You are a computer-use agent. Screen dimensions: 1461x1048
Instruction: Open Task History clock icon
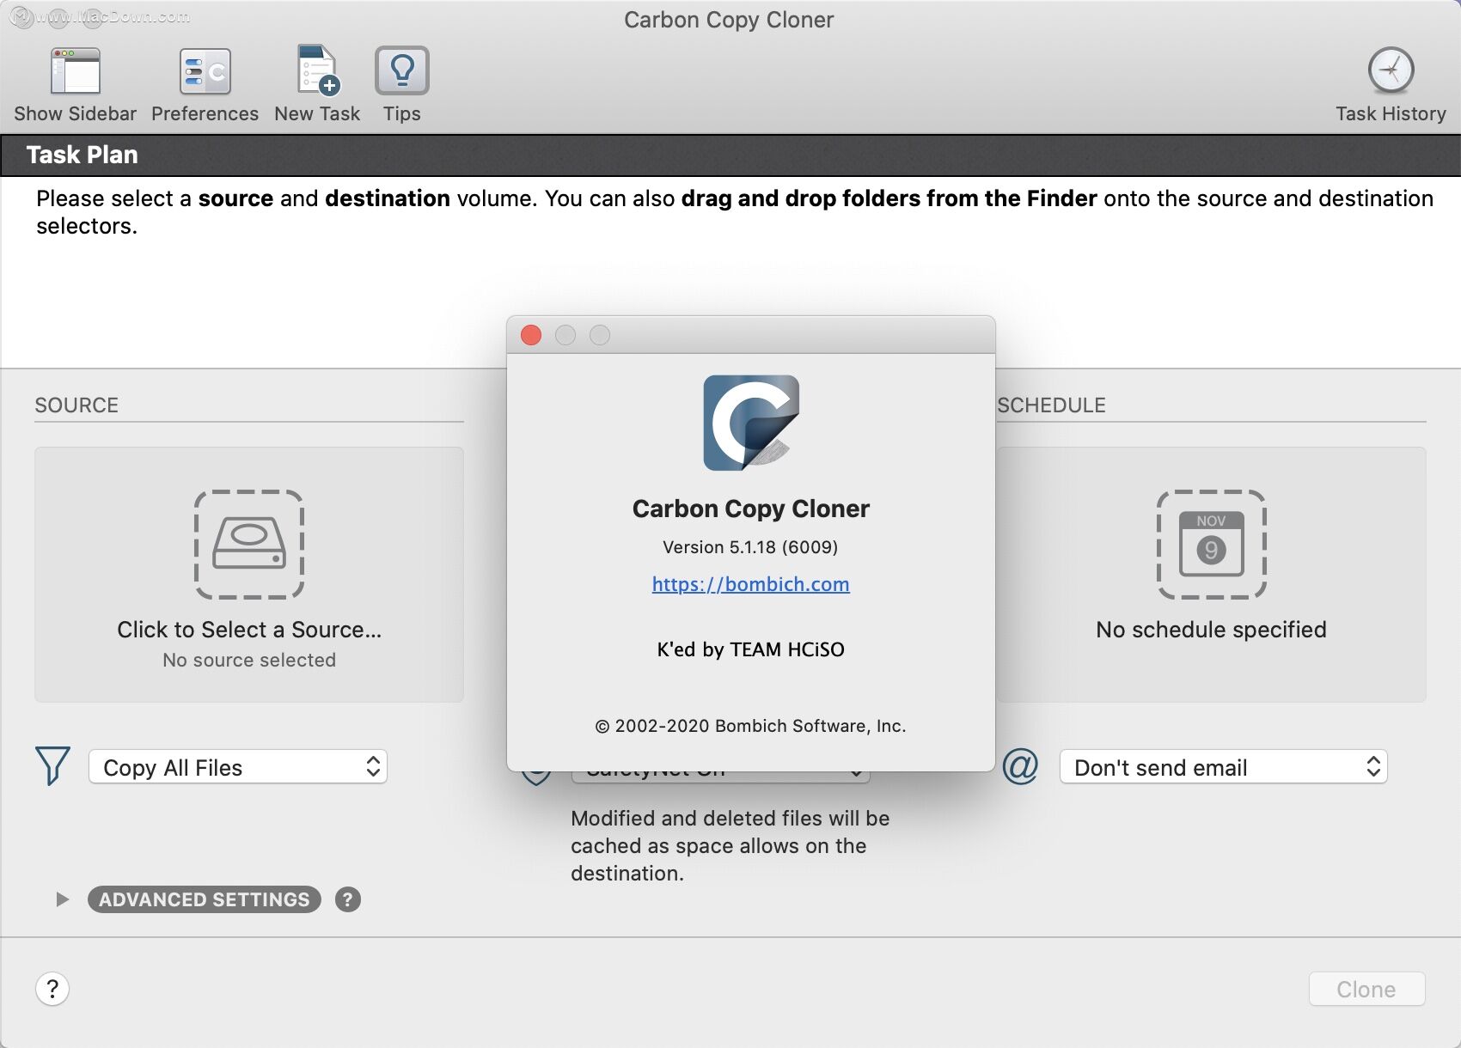point(1391,70)
